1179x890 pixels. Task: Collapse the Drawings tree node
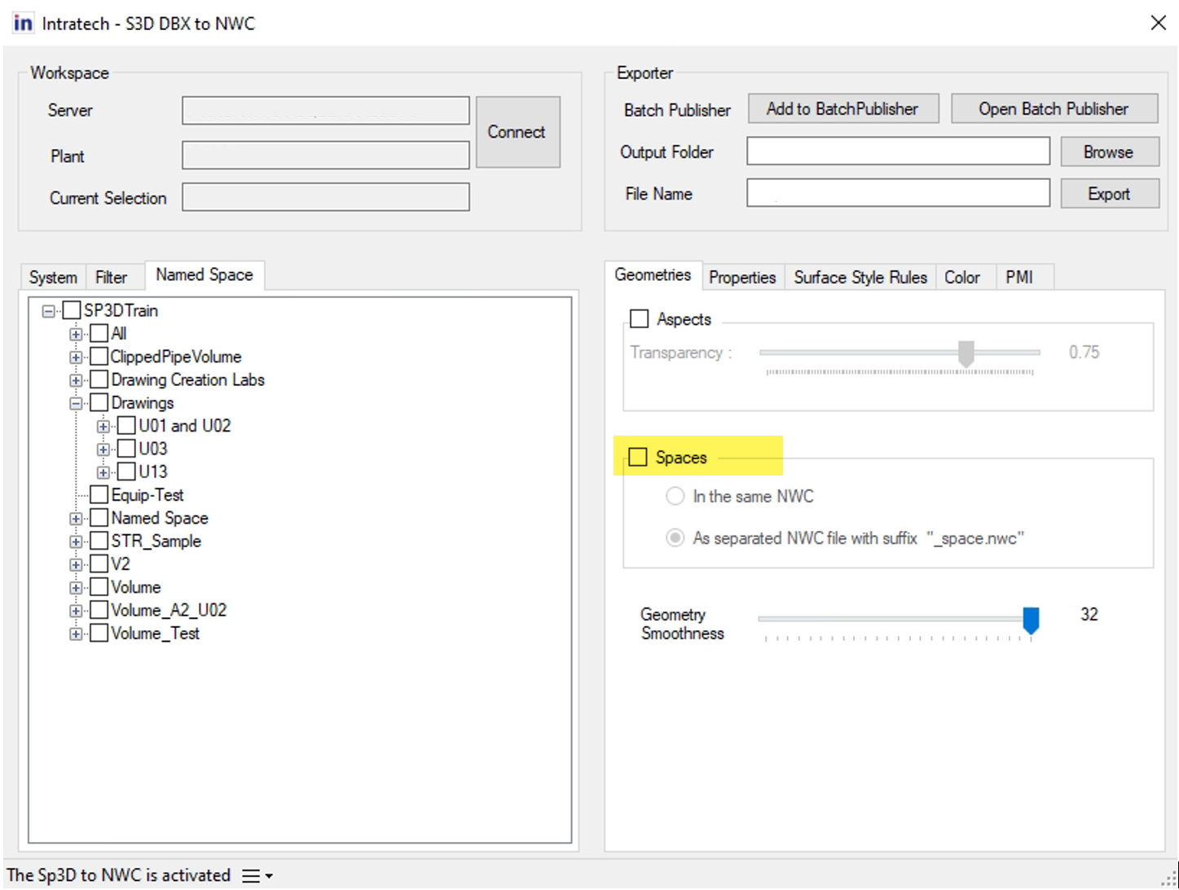click(x=76, y=401)
